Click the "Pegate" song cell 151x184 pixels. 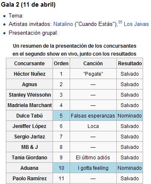pyautogui.click(x=93, y=74)
